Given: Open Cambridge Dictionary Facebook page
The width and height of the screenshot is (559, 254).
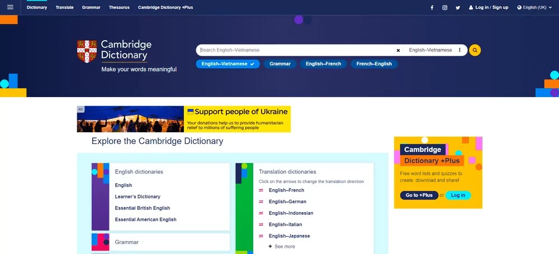Looking at the screenshot, I should pyautogui.click(x=432, y=8).
